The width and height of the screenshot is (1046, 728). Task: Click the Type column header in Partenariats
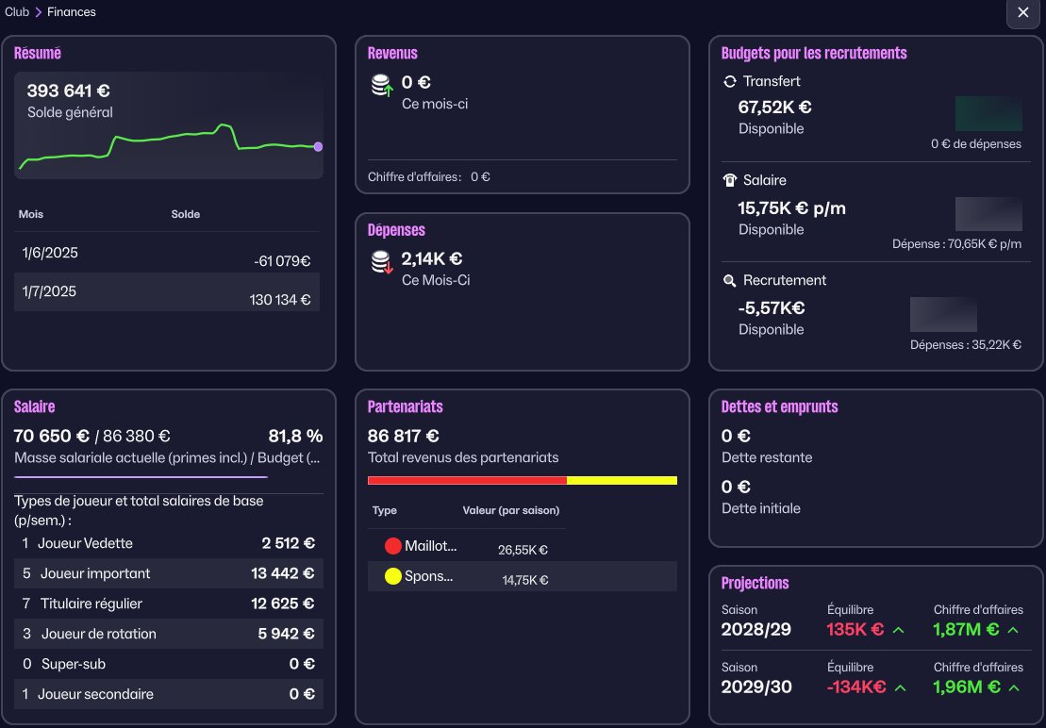[384, 511]
